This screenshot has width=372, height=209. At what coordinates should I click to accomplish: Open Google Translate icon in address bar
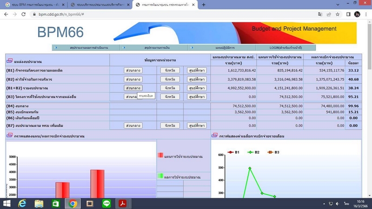(x=320, y=14)
